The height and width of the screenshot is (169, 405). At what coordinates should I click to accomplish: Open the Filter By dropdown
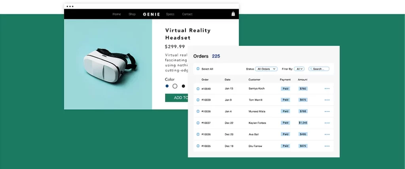coord(299,69)
